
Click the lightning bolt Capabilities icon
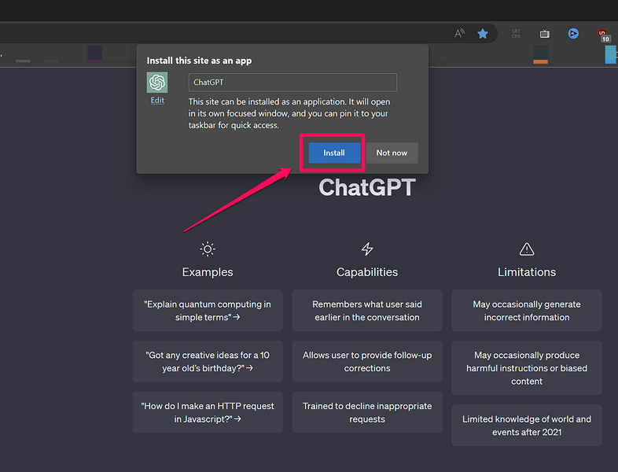(x=367, y=249)
